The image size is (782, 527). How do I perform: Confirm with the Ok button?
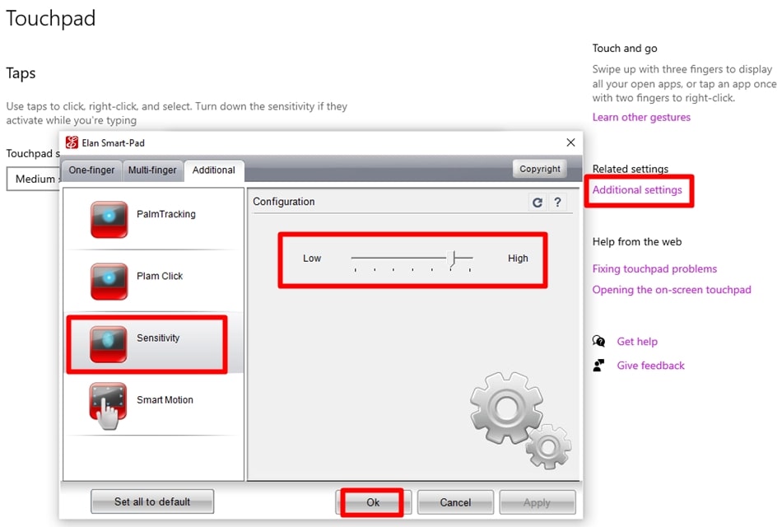(x=373, y=502)
